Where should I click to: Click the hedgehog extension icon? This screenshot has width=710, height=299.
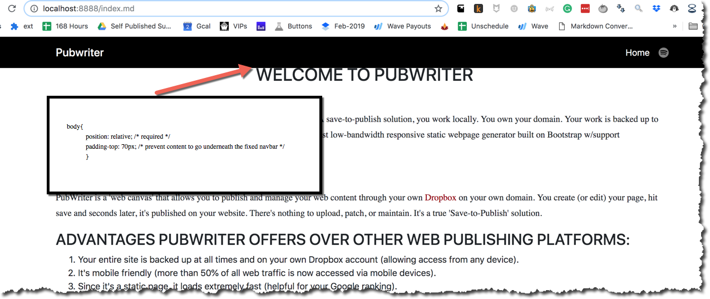pos(674,8)
